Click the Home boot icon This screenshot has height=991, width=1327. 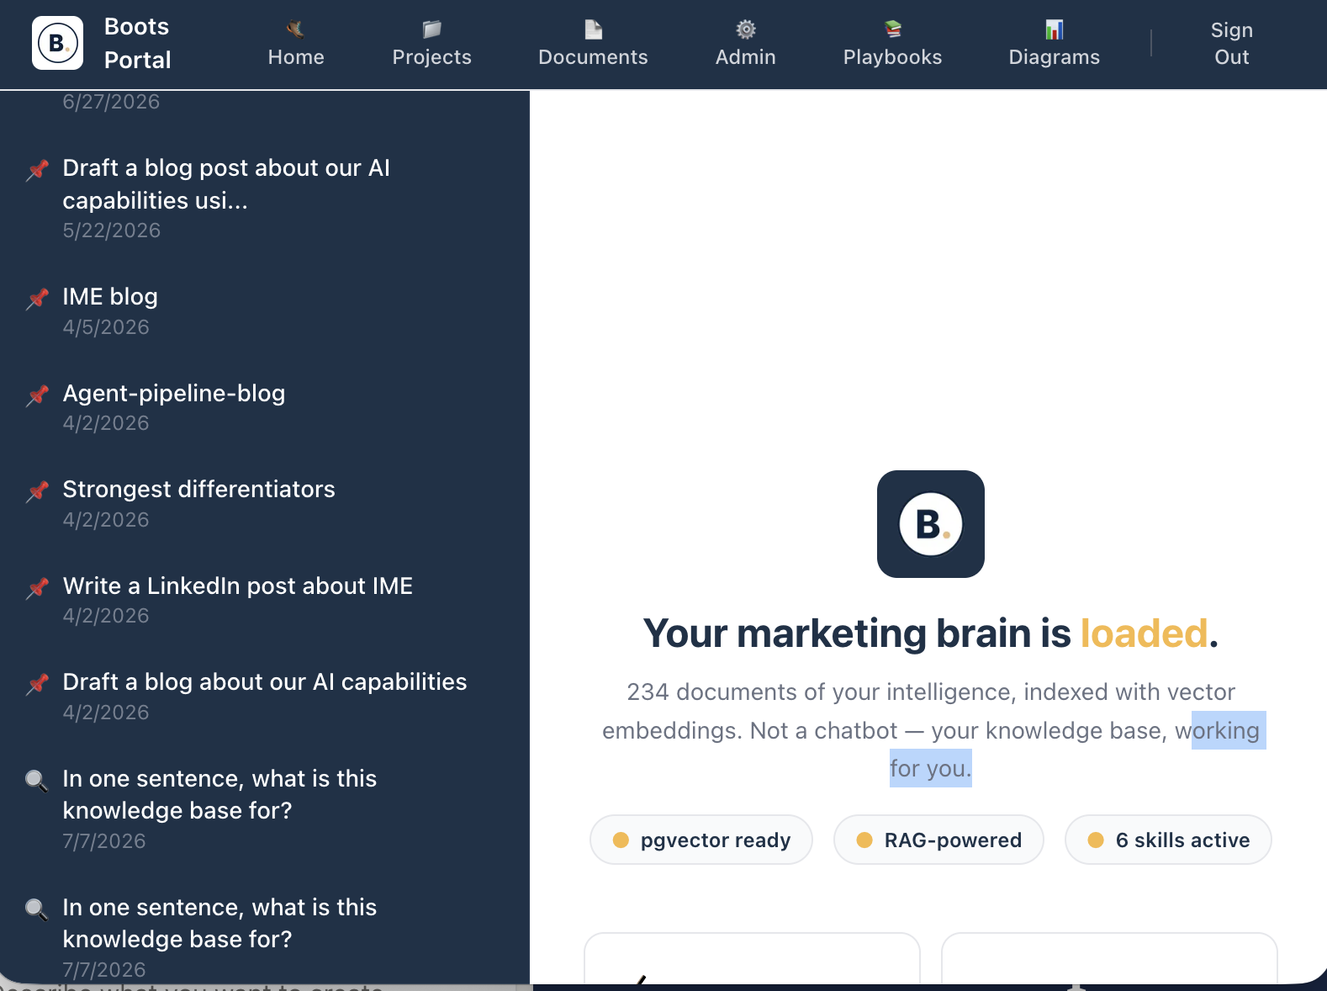click(x=295, y=29)
